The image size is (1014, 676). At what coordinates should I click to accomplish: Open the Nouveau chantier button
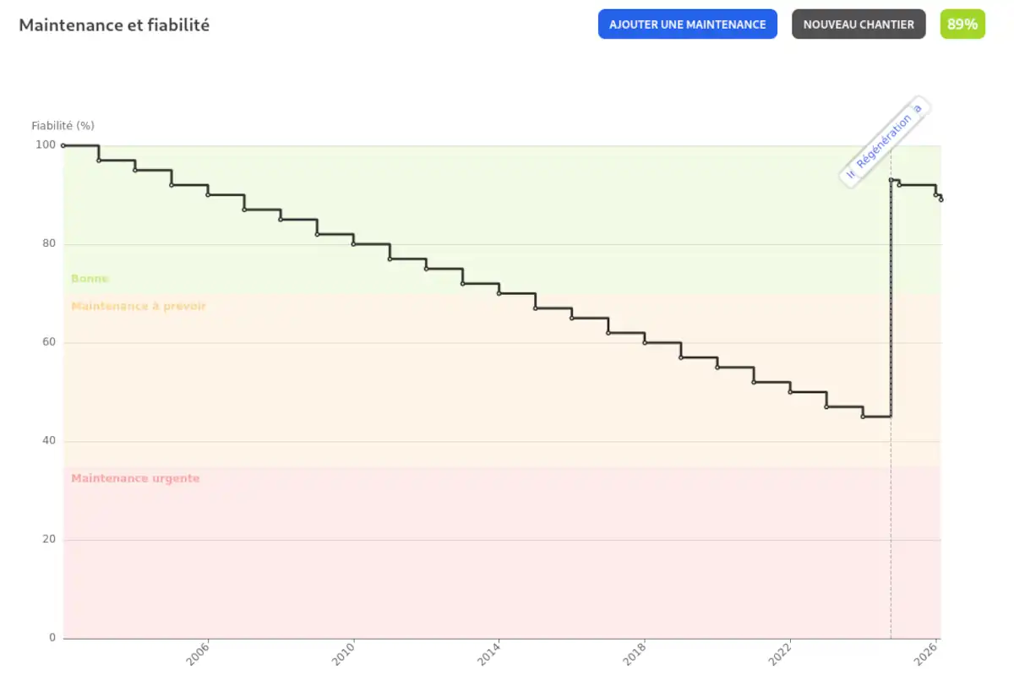click(x=859, y=25)
